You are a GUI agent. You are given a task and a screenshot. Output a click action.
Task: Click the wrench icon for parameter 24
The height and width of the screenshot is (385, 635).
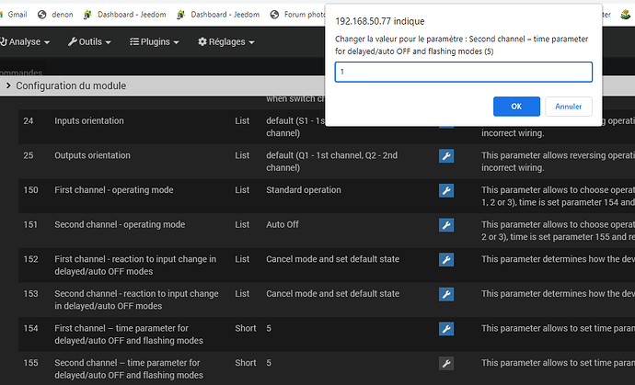point(445,121)
